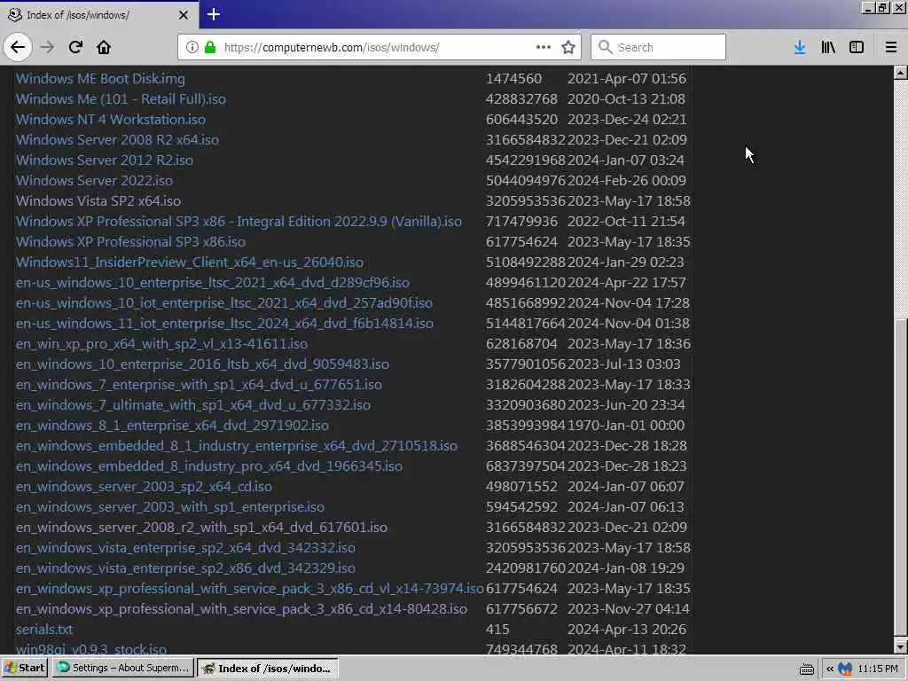Click xp_professional service_pack_3 x14-80428 iso
Screen dimensions: 908x681
click(241, 608)
